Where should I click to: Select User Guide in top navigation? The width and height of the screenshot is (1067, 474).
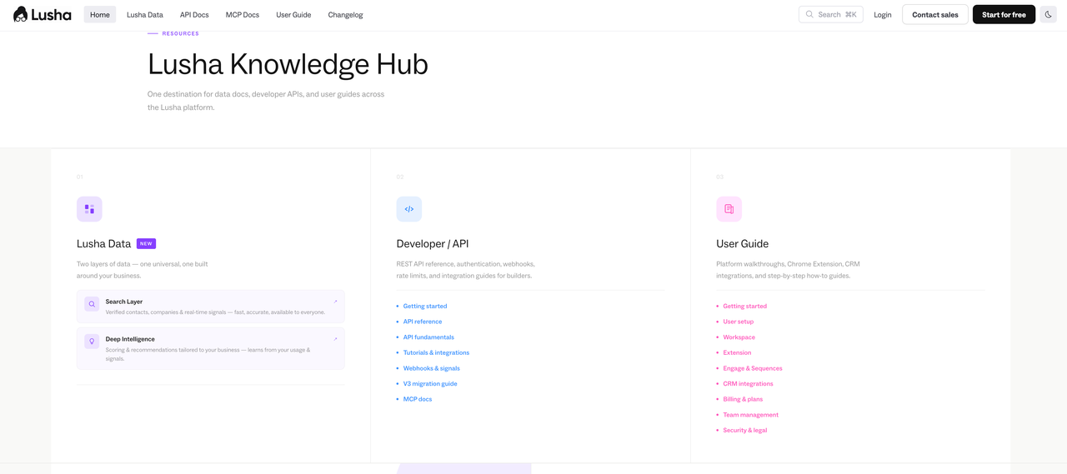point(293,14)
